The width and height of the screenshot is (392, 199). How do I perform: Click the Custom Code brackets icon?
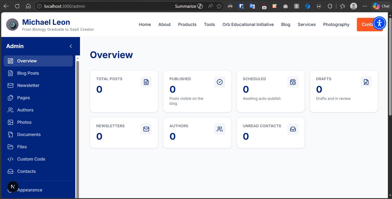coord(10,159)
